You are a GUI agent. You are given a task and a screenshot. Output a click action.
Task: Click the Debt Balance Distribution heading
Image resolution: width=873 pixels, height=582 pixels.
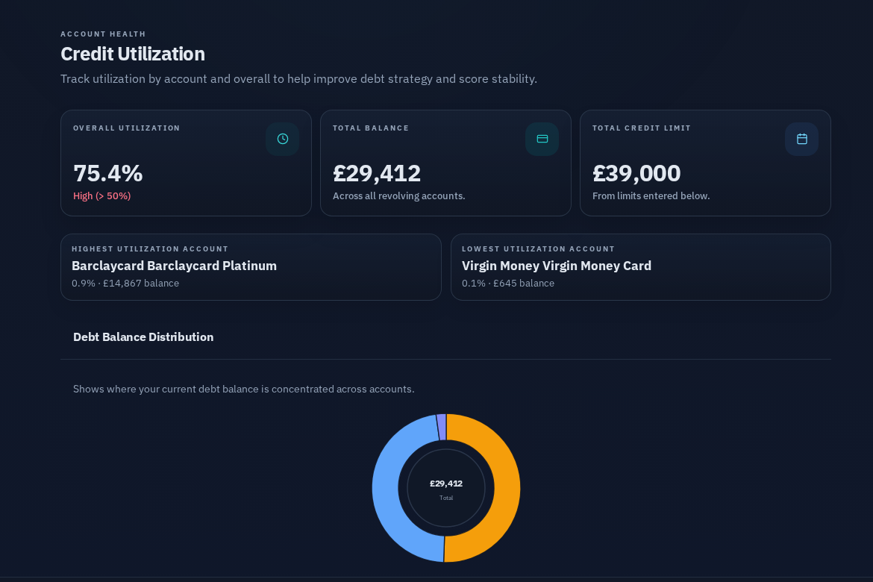pos(143,337)
